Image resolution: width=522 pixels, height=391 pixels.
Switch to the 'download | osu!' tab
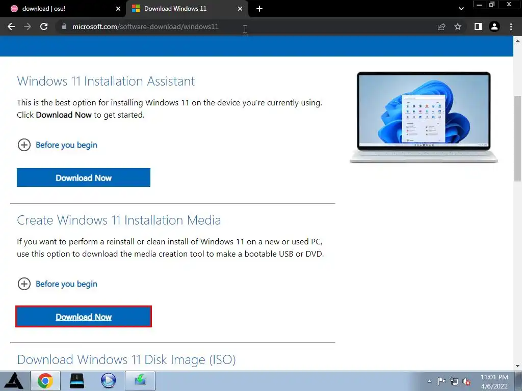63,9
